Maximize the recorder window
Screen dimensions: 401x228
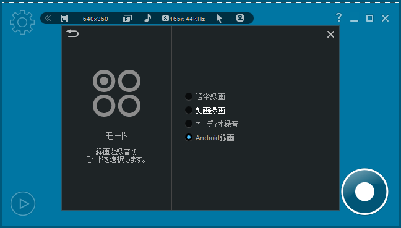(x=369, y=18)
